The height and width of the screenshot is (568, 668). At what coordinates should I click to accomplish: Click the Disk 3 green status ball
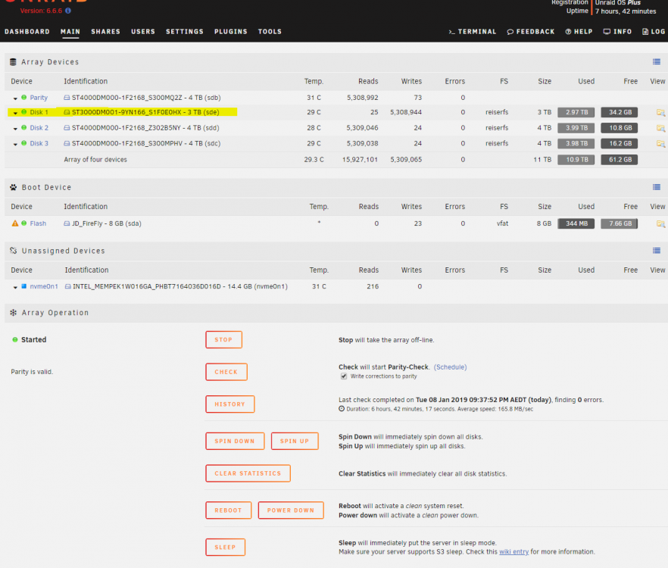(x=24, y=143)
